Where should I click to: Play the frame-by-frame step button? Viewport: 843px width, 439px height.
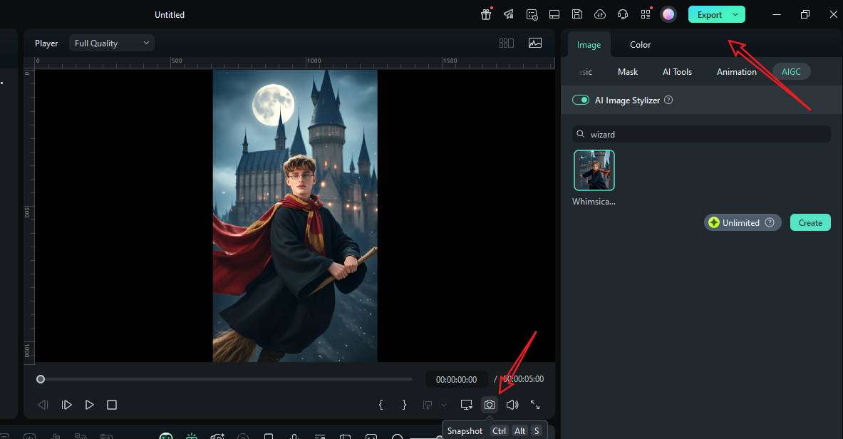(x=67, y=405)
